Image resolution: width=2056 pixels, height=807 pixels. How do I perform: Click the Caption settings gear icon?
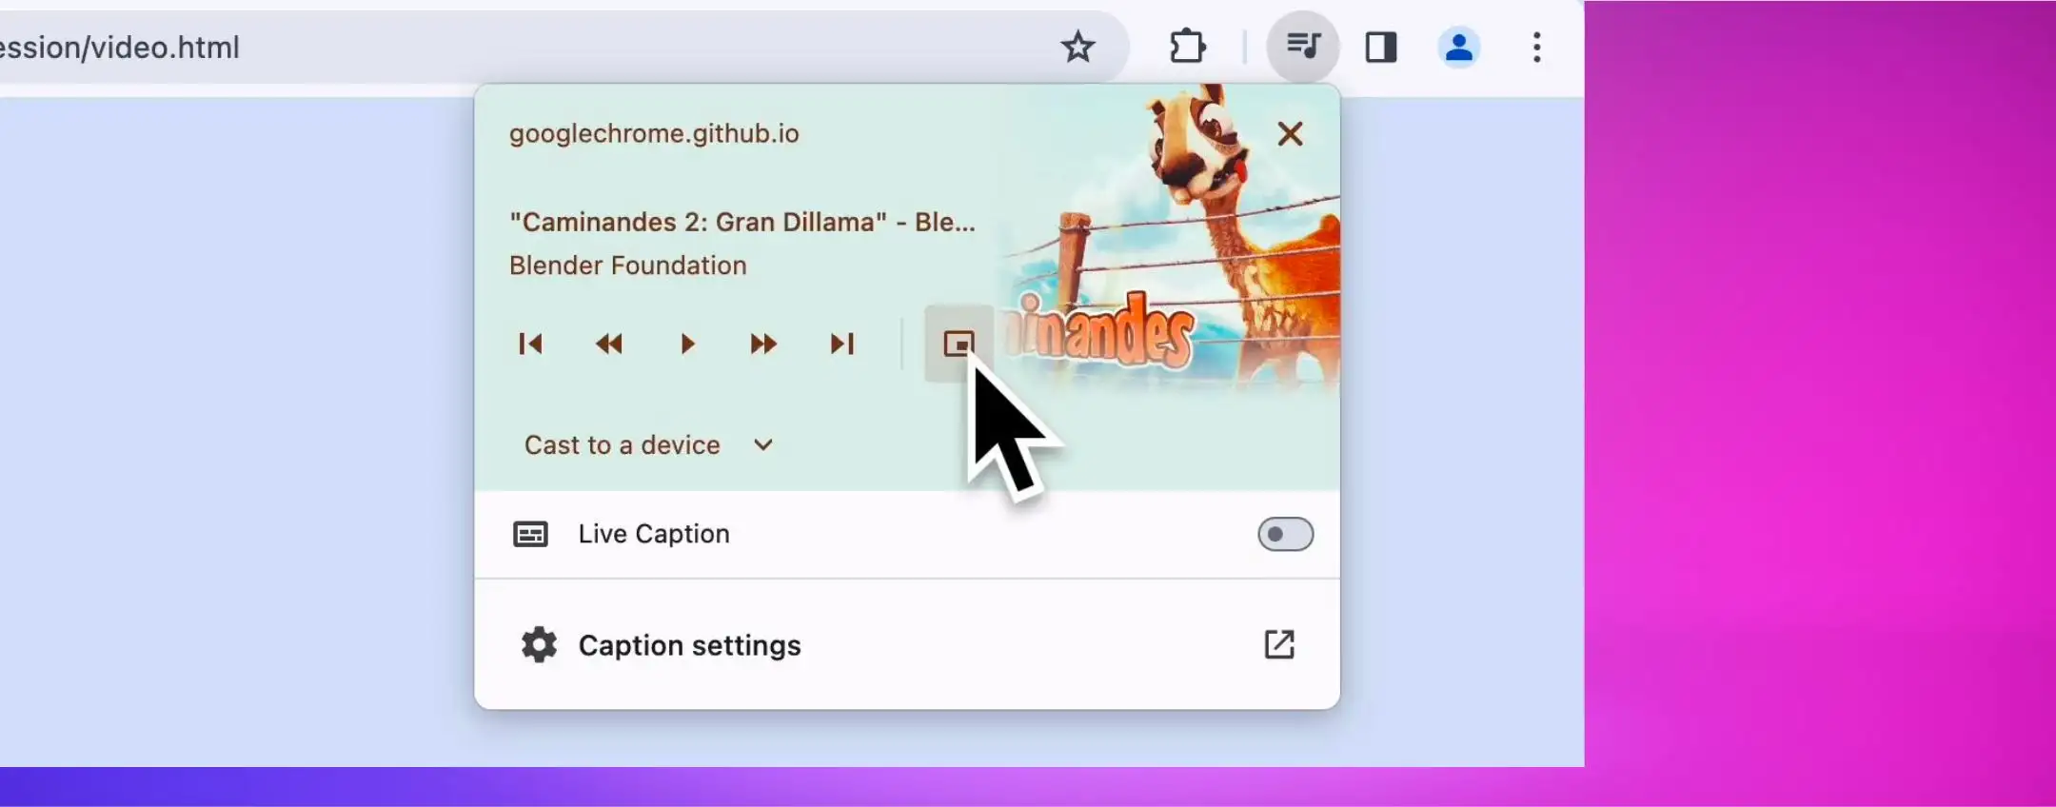pyautogui.click(x=539, y=645)
